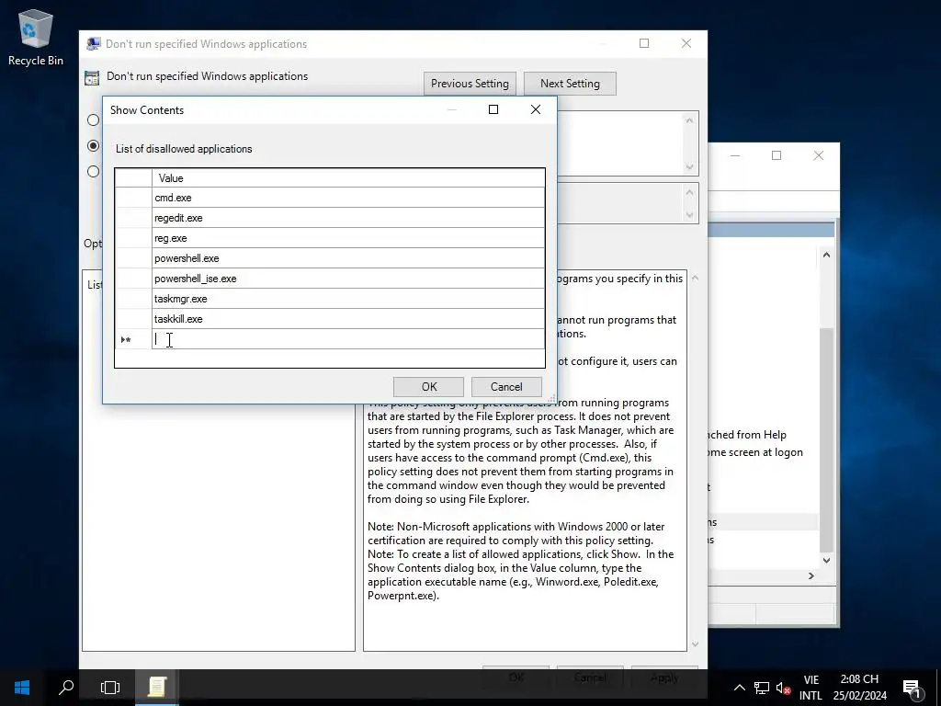This screenshot has width=941, height=706.
Task: Select the Not Configured radio button
Action: tap(93, 120)
